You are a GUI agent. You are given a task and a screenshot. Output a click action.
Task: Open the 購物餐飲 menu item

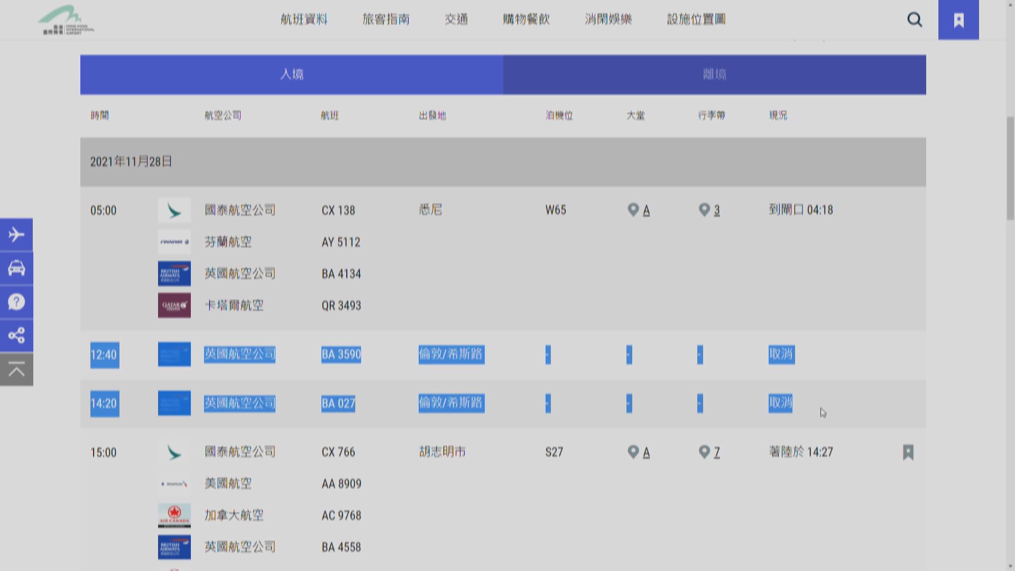[x=526, y=20]
